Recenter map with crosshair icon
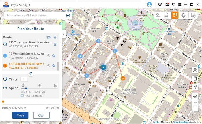The height and width of the screenshot is (124, 202). click(x=195, y=96)
